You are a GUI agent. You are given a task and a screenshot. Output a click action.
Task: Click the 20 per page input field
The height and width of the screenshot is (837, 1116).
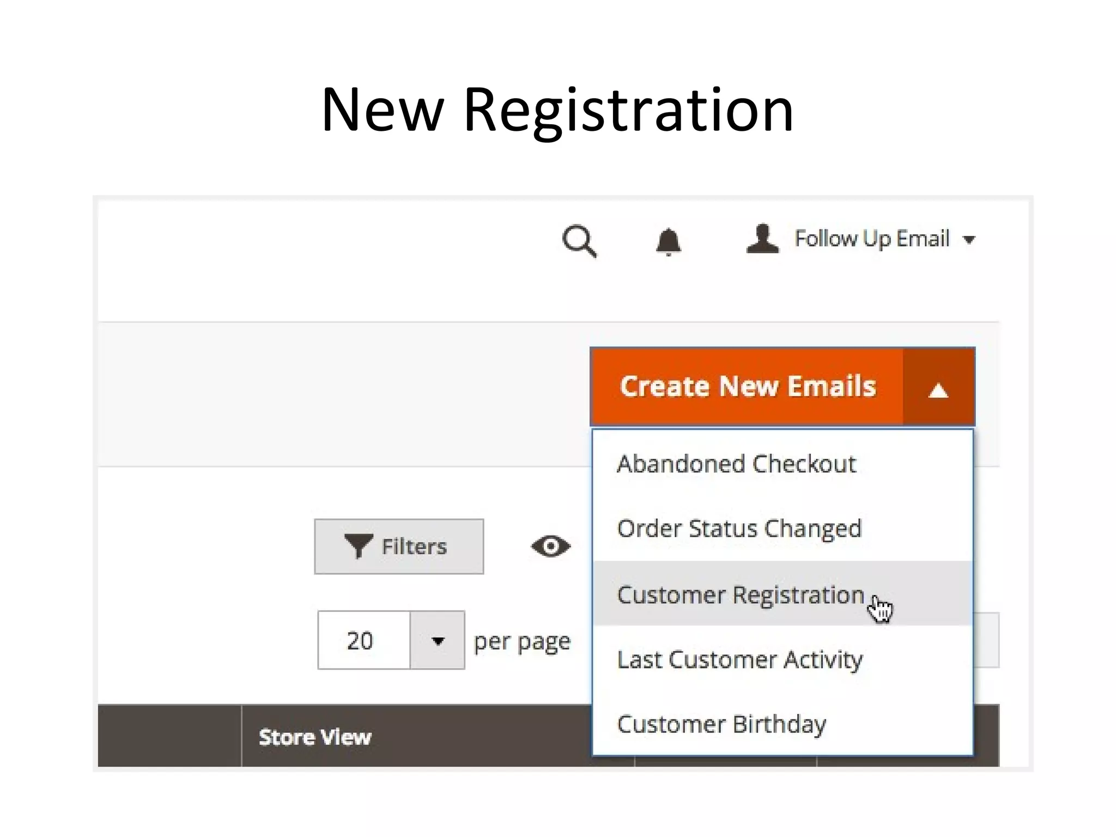(x=364, y=640)
